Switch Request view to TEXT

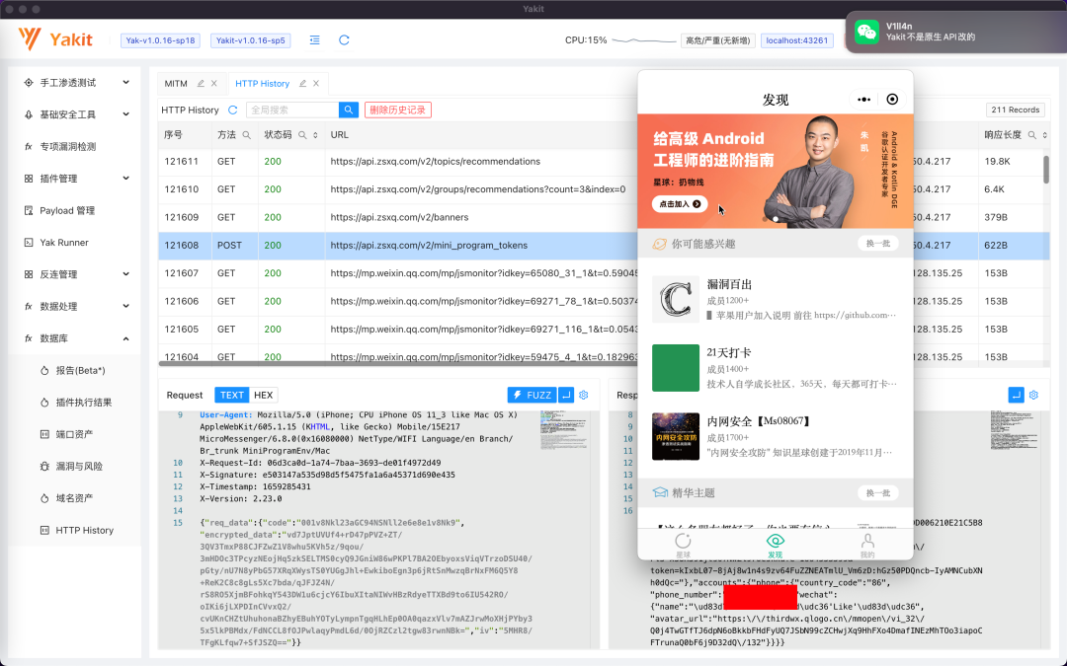click(x=231, y=395)
